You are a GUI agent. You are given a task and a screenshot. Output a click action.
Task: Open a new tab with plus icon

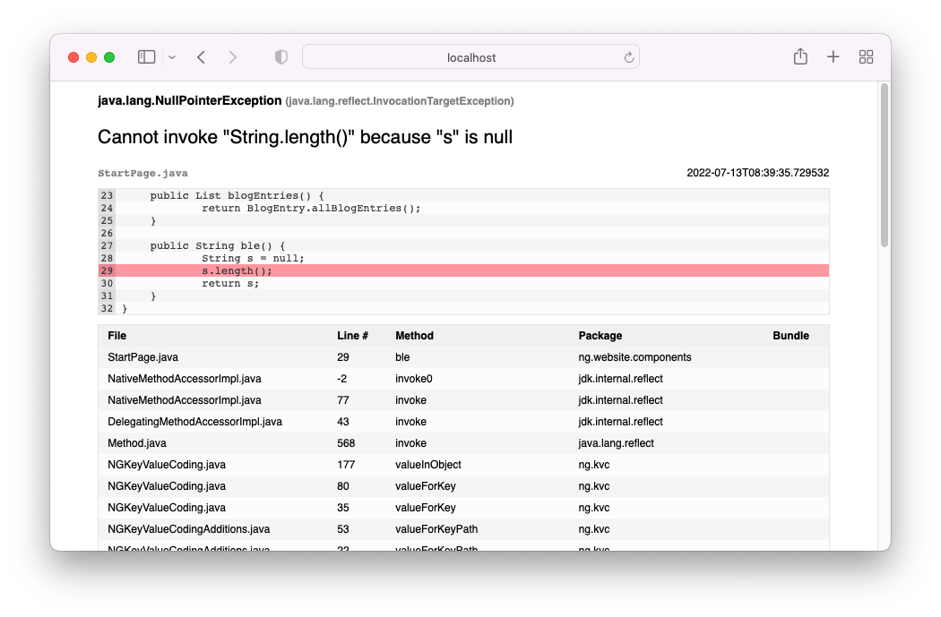pos(833,57)
